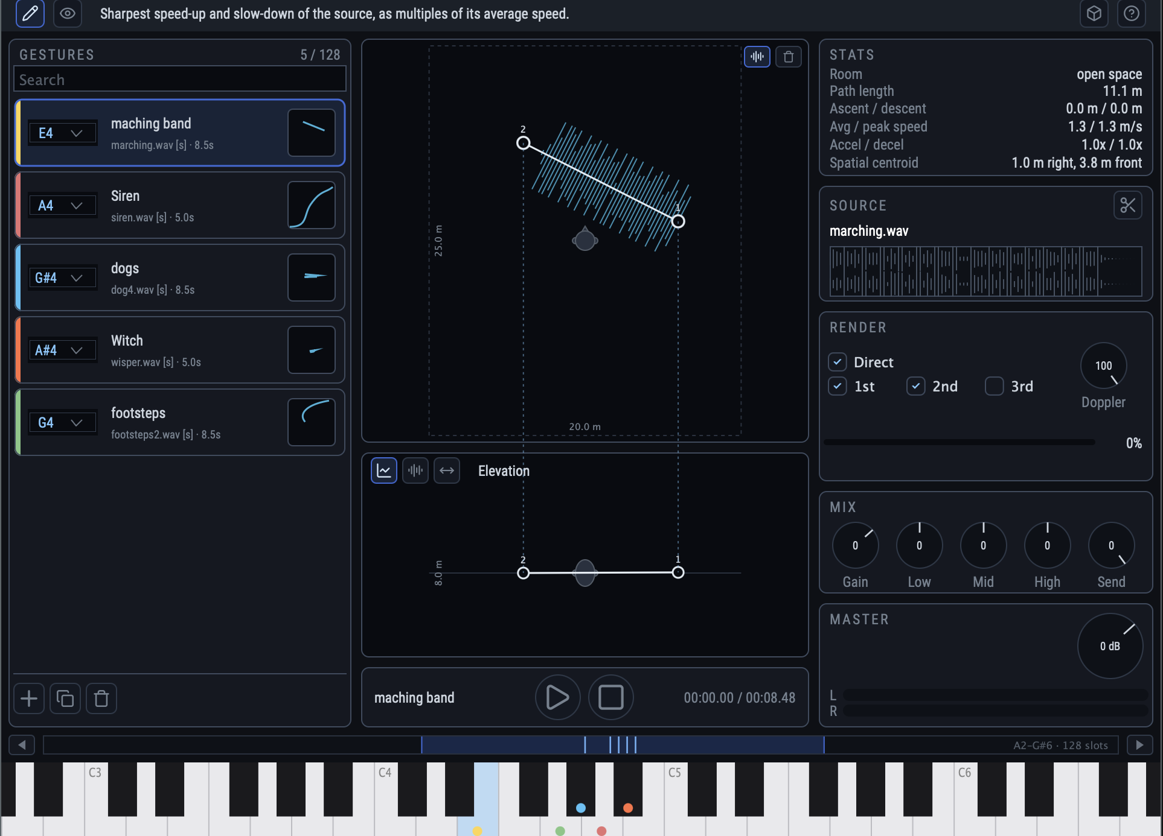Select the pencil edit mode icon
The width and height of the screenshot is (1163, 836).
(30, 13)
